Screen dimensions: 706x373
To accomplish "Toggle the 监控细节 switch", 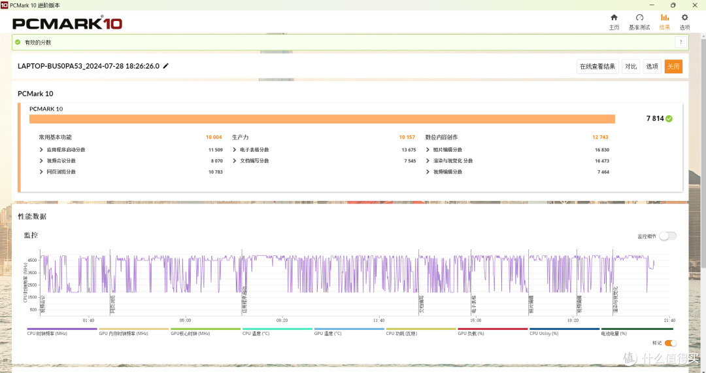I will (667, 236).
